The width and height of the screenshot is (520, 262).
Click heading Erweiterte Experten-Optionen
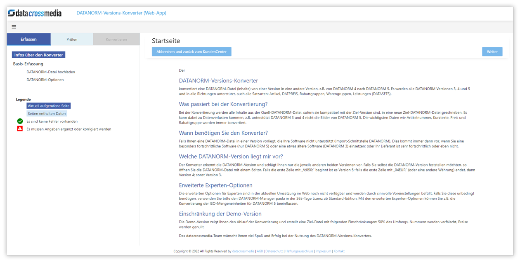[x=215, y=185]
